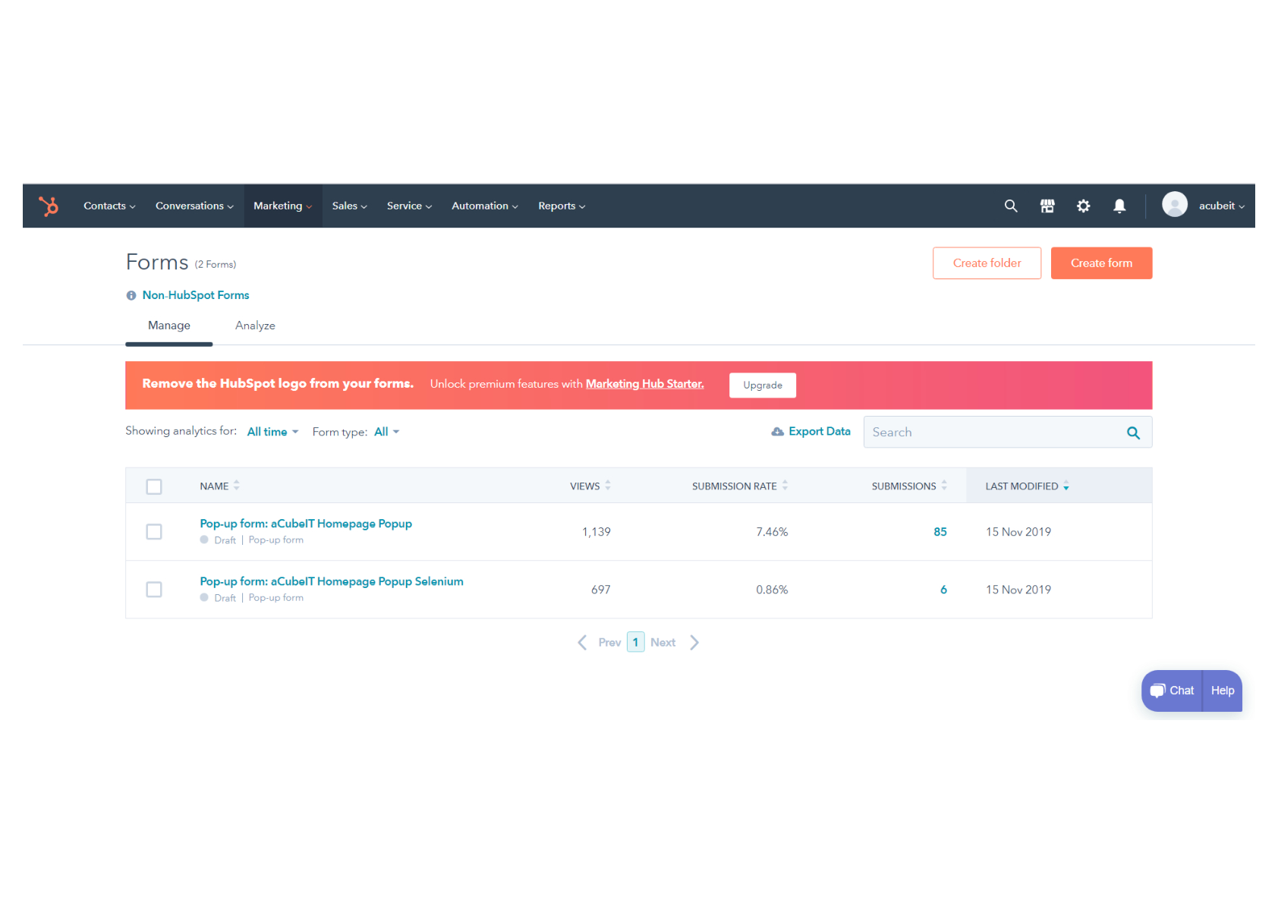Open the Form type dropdown

click(x=386, y=431)
